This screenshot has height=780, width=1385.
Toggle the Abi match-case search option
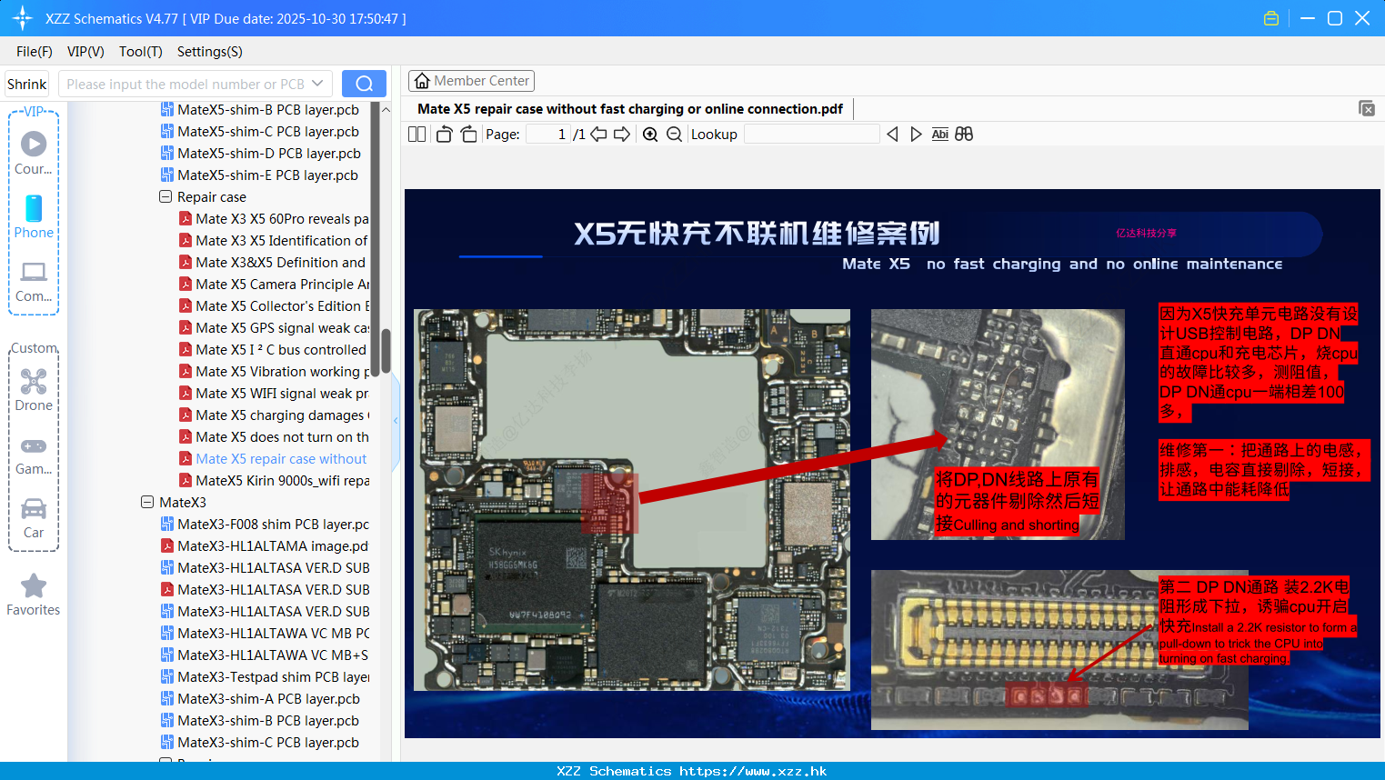pyautogui.click(x=940, y=134)
